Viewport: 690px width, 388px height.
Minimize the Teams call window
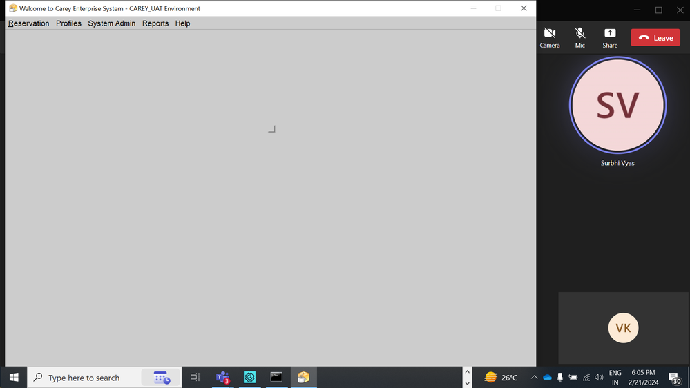coord(638,10)
